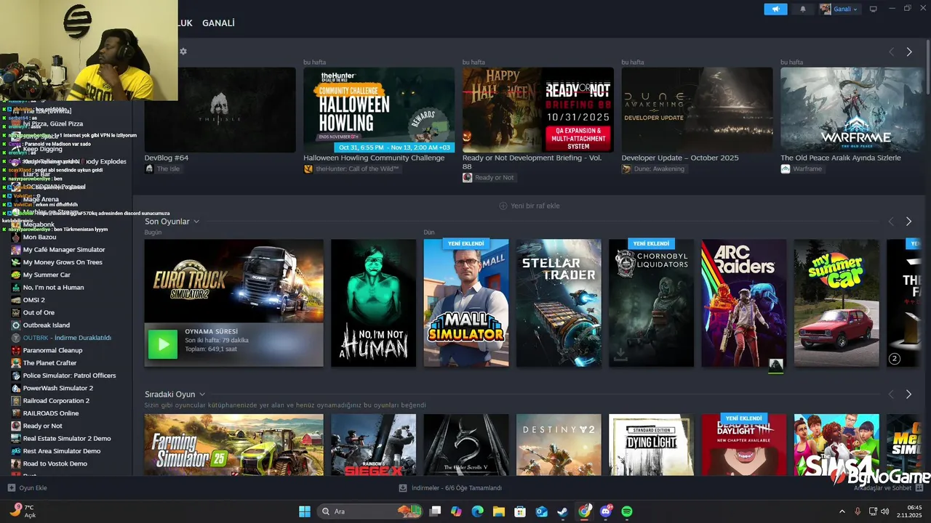
Task: Open Task View on taskbar
Action: coord(435,511)
